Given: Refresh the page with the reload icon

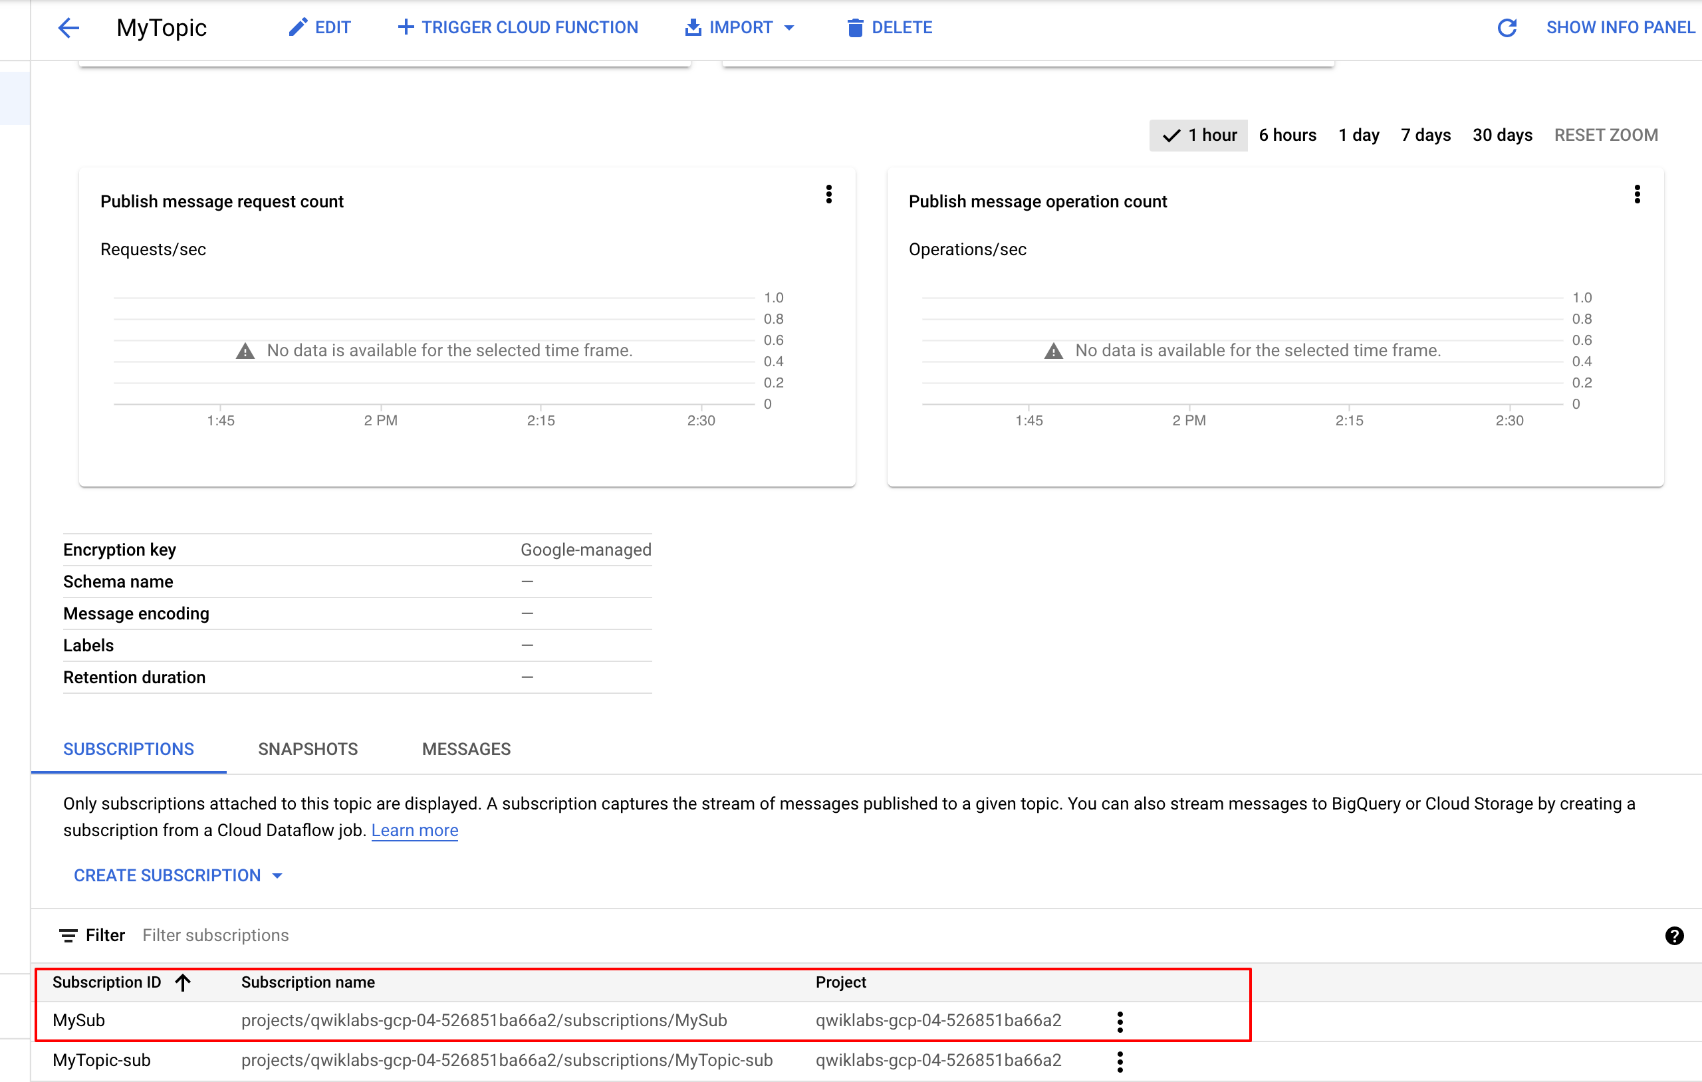Looking at the screenshot, I should coord(1507,27).
